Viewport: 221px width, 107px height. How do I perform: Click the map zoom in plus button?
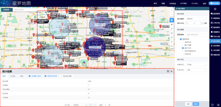click(172, 10)
